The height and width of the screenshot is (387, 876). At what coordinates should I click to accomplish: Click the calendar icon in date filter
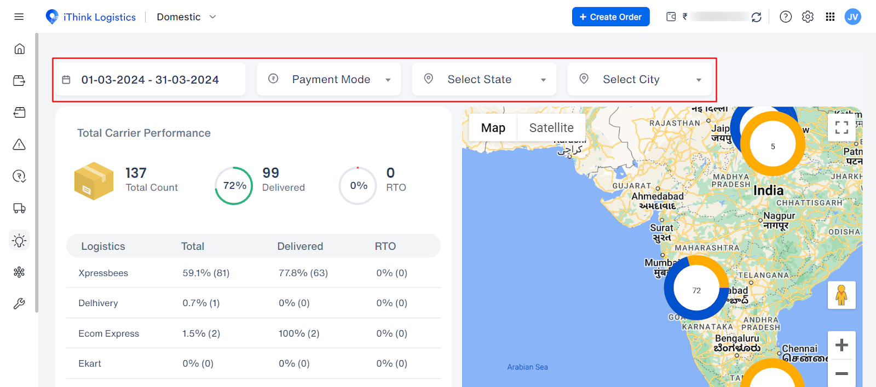tap(66, 80)
